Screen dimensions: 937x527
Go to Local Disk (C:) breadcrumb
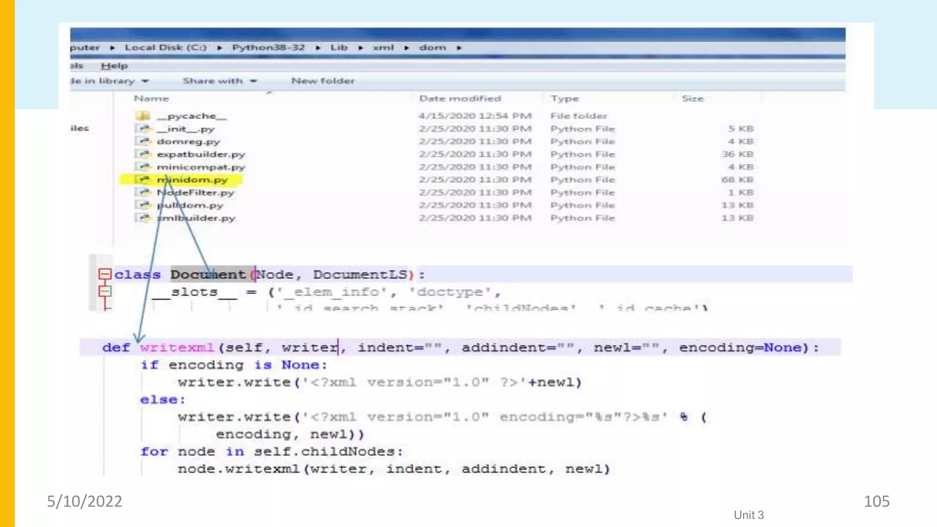coord(166,48)
